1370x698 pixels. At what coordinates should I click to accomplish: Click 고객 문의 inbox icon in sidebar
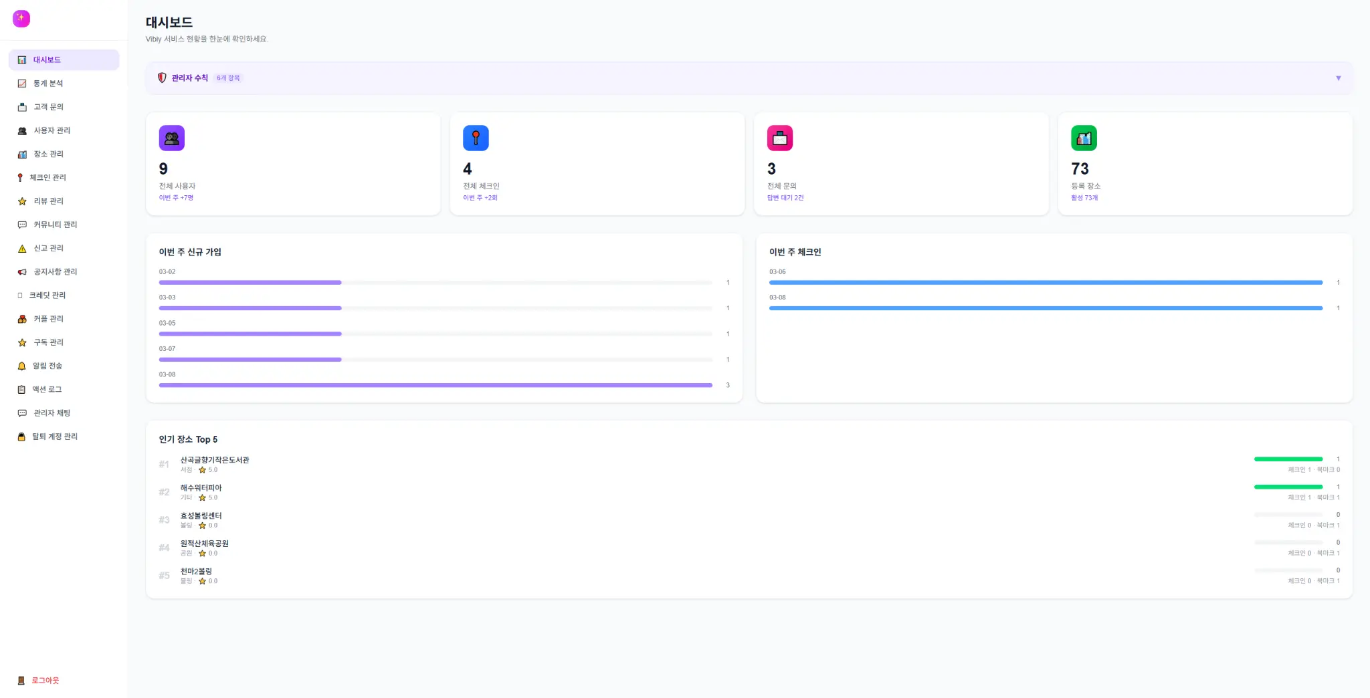tap(22, 107)
